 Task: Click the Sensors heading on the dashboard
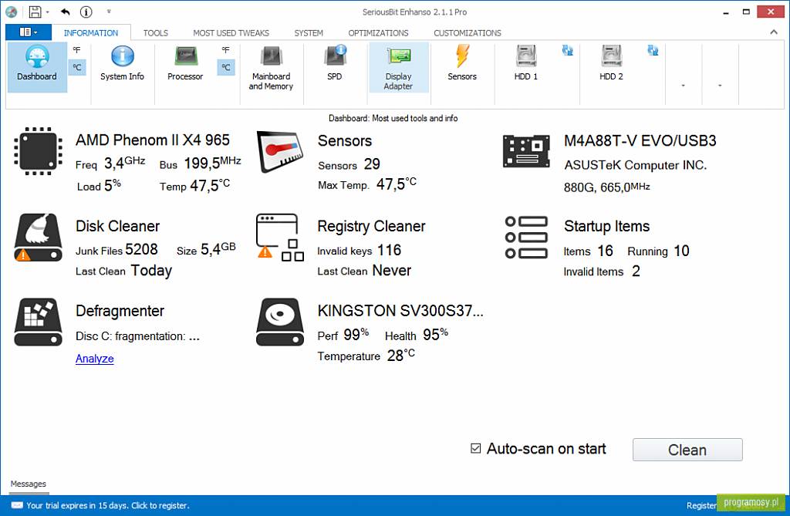(x=345, y=140)
